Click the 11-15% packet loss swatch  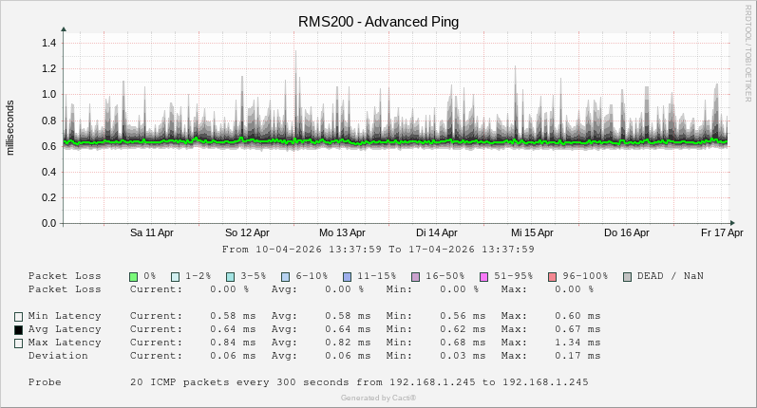point(347,276)
